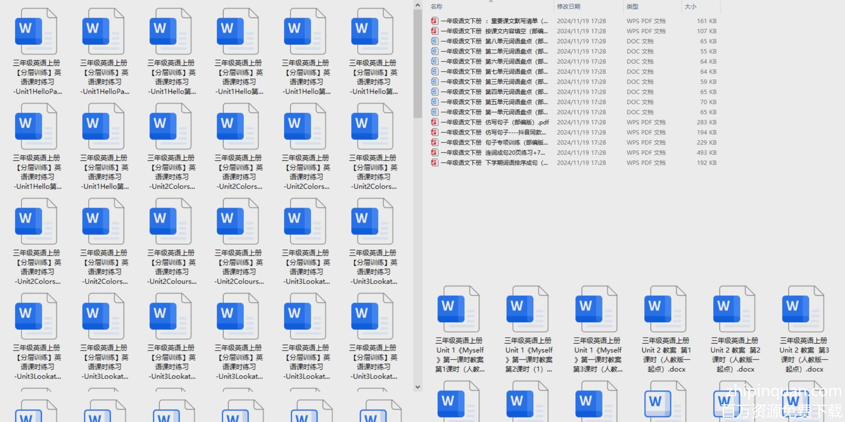Click the scrollbar down arrow
Image resolution: width=845 pixels, height=422 pixels.
click(x=417, y=387)
